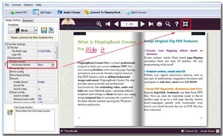223x136 pixels.
Task: Click the left page-flip arrow beside book
Action: pos(65,79)
